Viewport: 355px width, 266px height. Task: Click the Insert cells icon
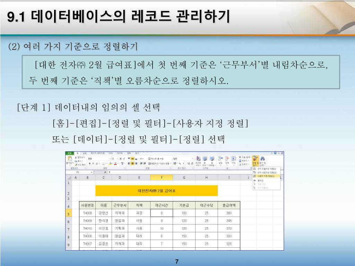point(220,159)
